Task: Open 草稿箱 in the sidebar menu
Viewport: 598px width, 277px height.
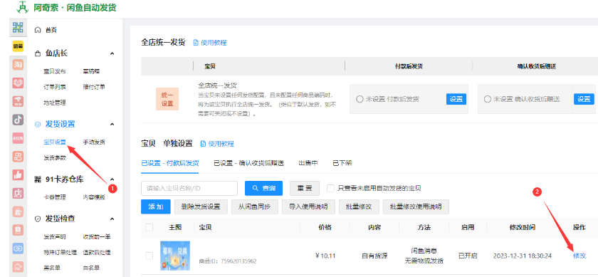Action: click(x=92, y=71)
